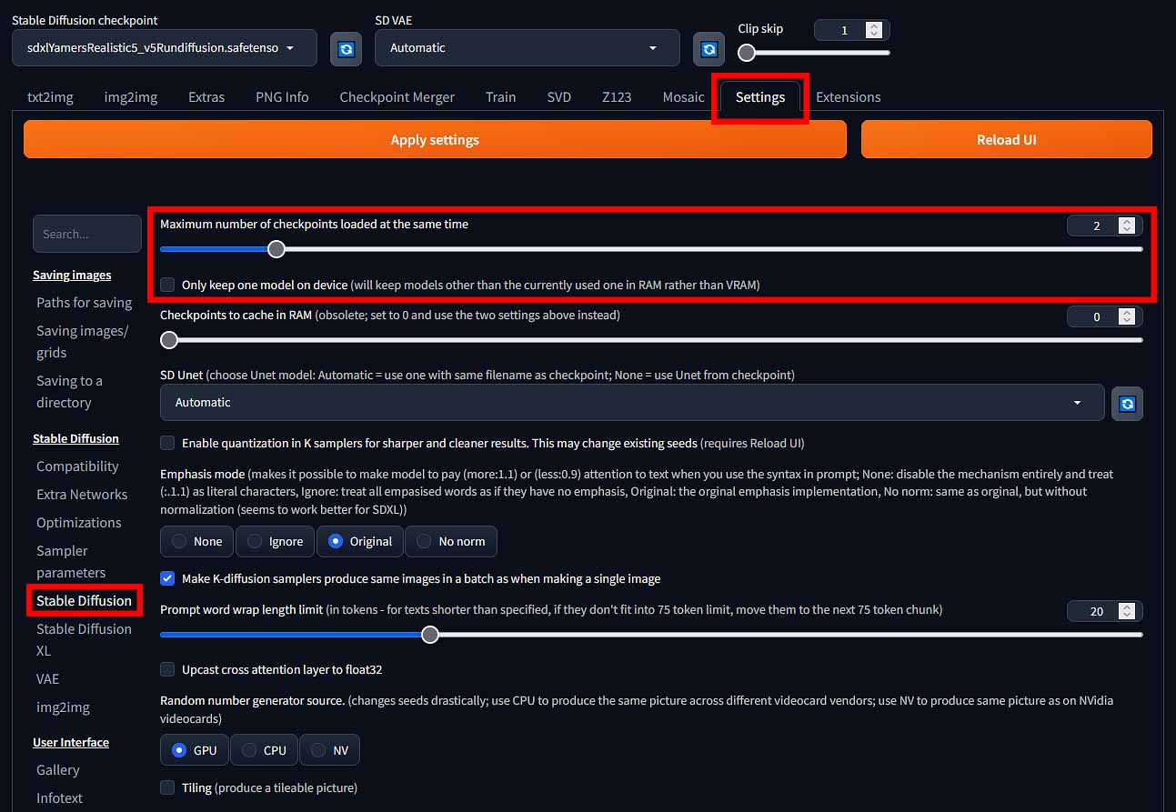Switch to Checkpoint Merger tab

click(397, 97)
